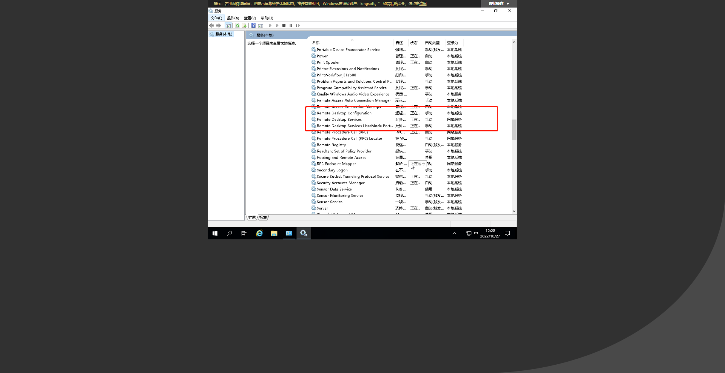
Task: Sort by the 名称 column header
Action: click(352, 43)
